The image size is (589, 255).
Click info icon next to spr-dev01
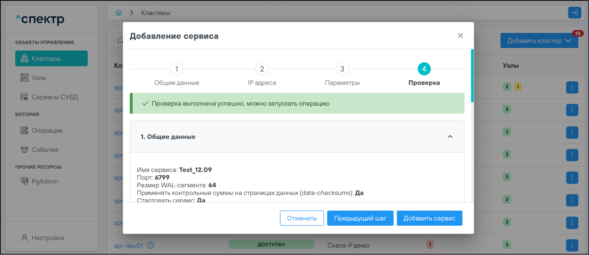[151, 245]
